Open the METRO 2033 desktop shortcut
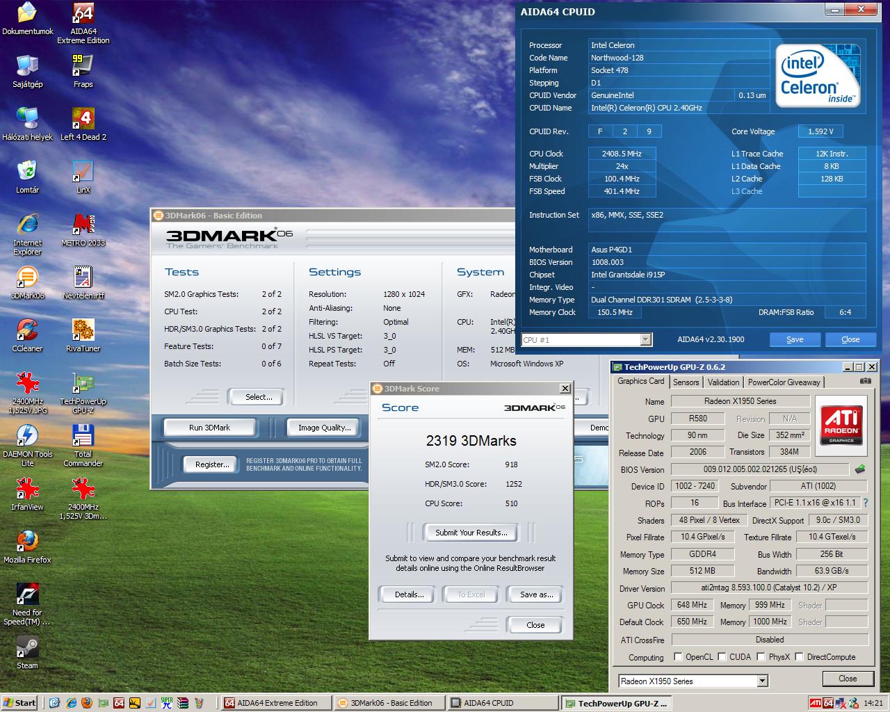 click(x=83, y=230)
